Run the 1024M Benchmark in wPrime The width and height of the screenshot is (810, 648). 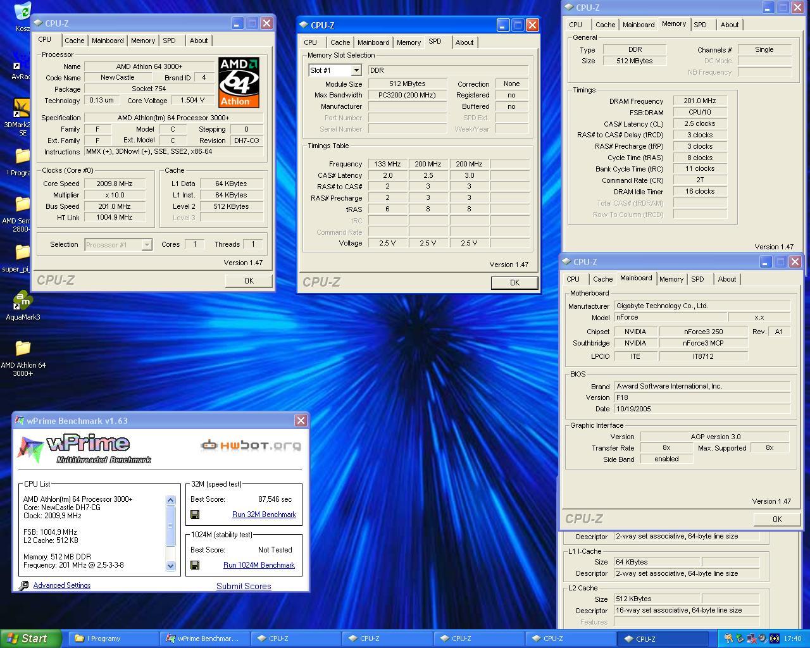[x=259, y=565]
